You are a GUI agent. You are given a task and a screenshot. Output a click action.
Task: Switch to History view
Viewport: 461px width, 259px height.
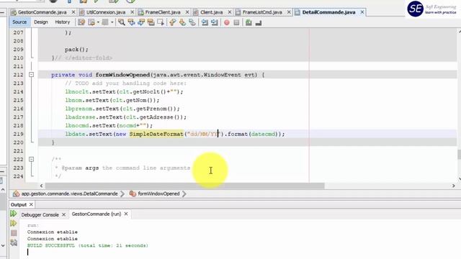click(x=63, y=22)
